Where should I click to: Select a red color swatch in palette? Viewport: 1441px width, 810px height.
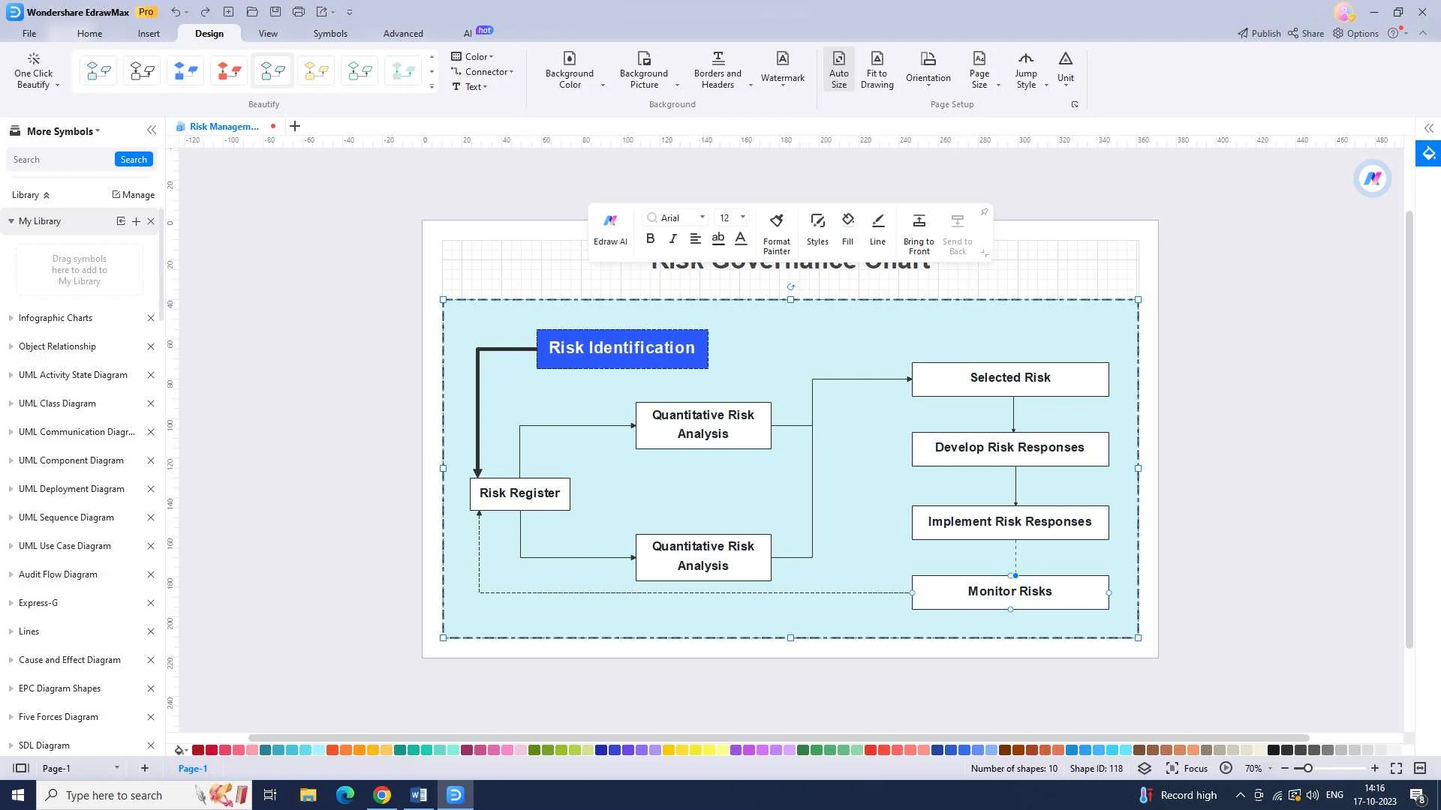pyautogui.click(x=198, y=751)
